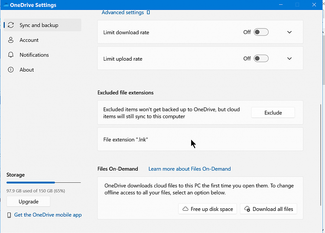Screen dimensions: 325x233
Task: Click the external link icon next to Advanced settings
Action: coord(148,13)
